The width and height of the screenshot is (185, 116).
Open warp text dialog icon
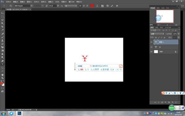[x=97, y=6]
